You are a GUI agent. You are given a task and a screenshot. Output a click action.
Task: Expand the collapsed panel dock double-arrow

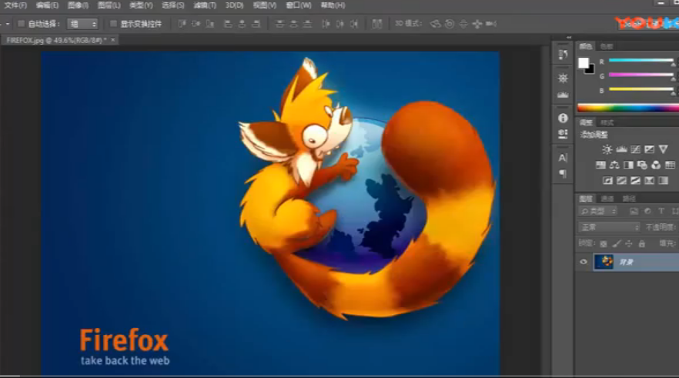click(569, 38)
